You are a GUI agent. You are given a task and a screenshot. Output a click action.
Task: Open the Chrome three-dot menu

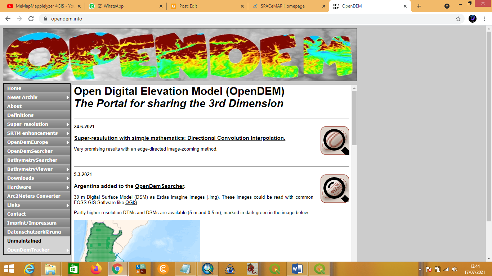[x=485, y=19]
